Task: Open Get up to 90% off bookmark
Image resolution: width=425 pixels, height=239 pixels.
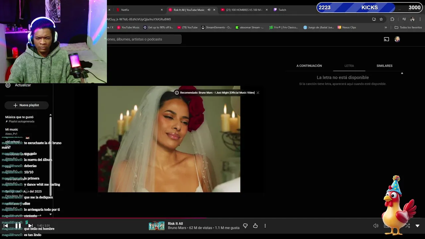Action: pos(158,28)
